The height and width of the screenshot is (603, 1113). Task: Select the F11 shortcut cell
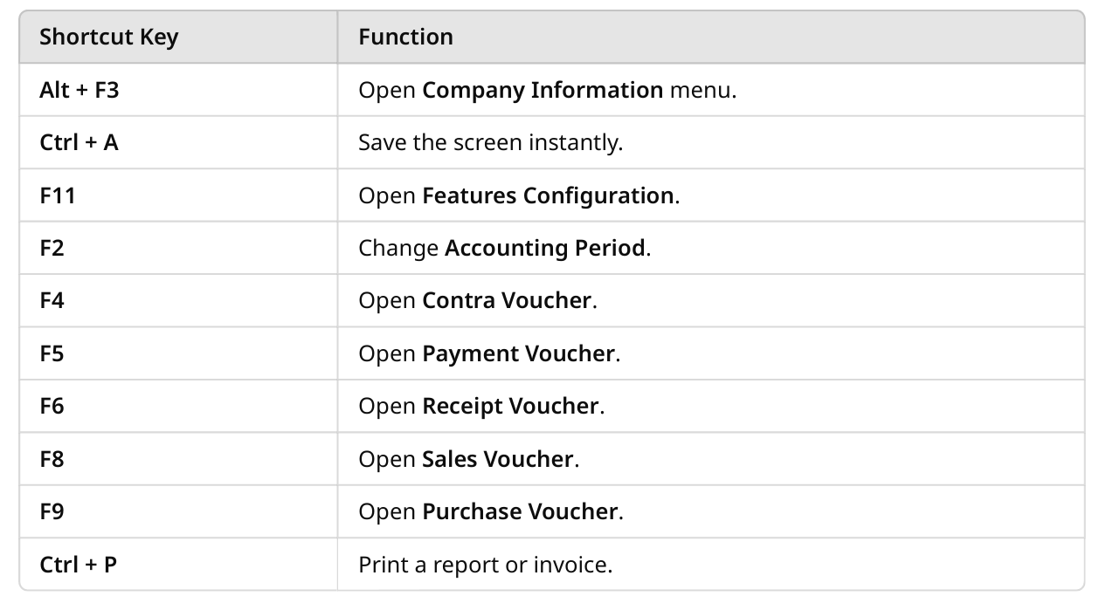(x=178, y=195)
